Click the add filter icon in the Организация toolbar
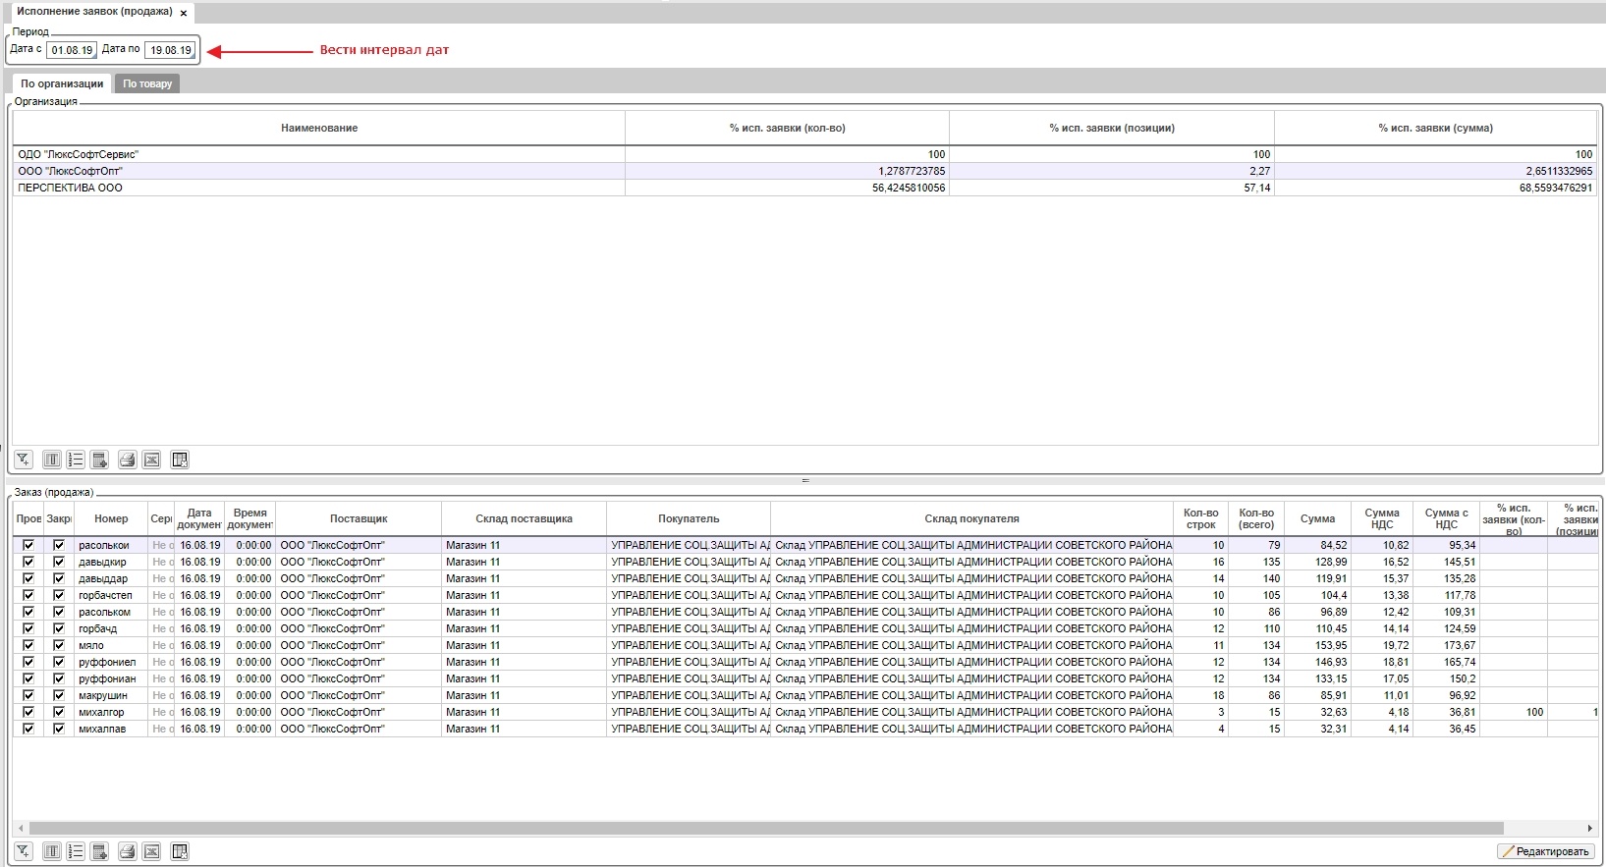This screenshot has width=1606, height=867. 23,460
